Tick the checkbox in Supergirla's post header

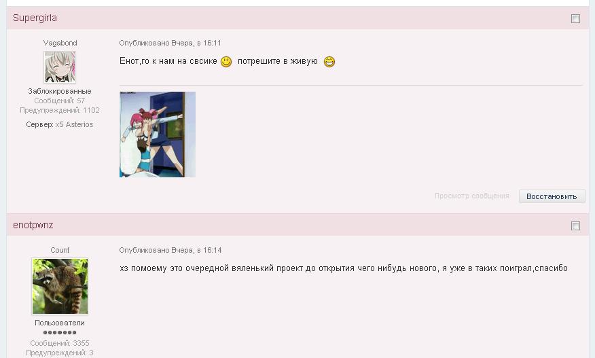tap(575, 18)
